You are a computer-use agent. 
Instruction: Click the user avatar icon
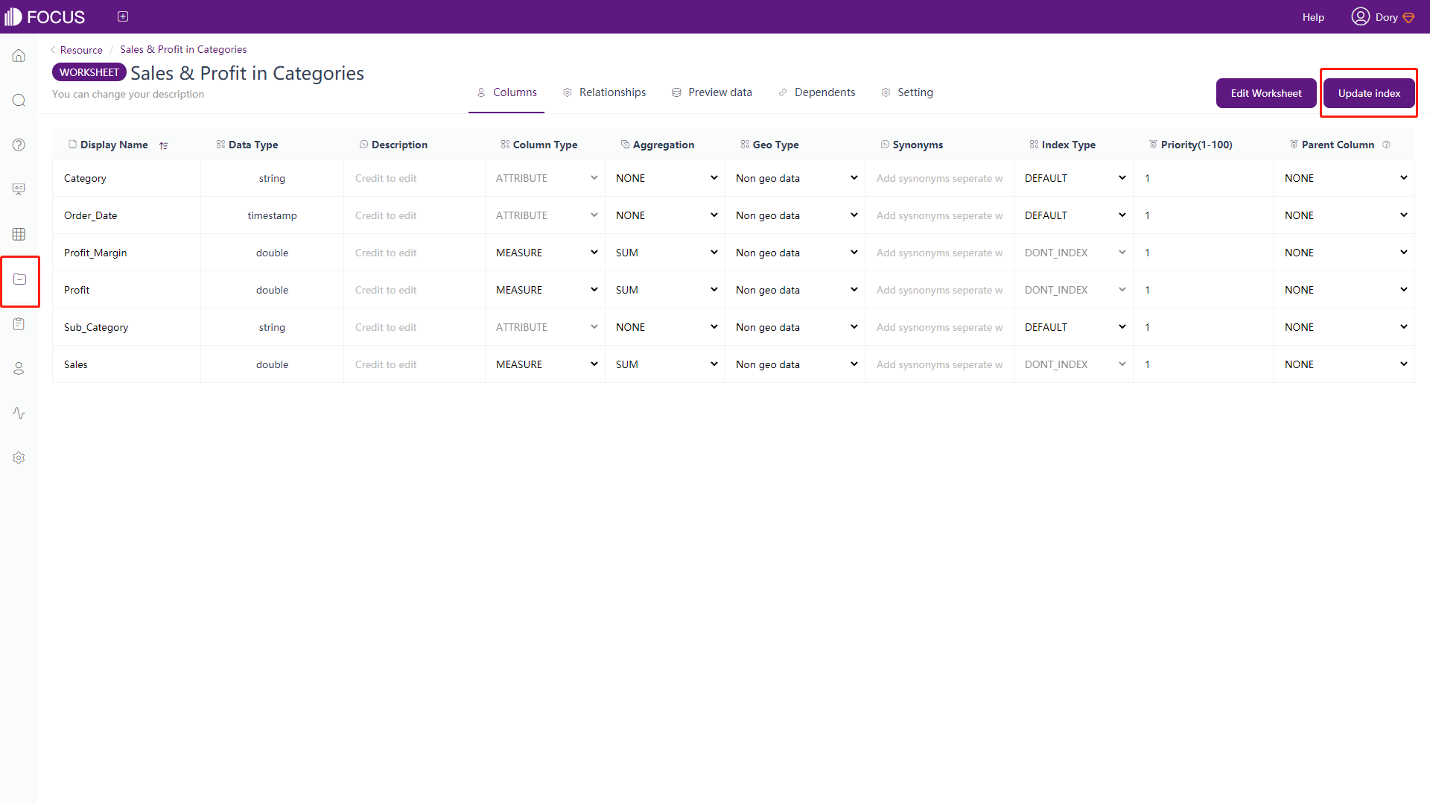[x=1360, y=16]
